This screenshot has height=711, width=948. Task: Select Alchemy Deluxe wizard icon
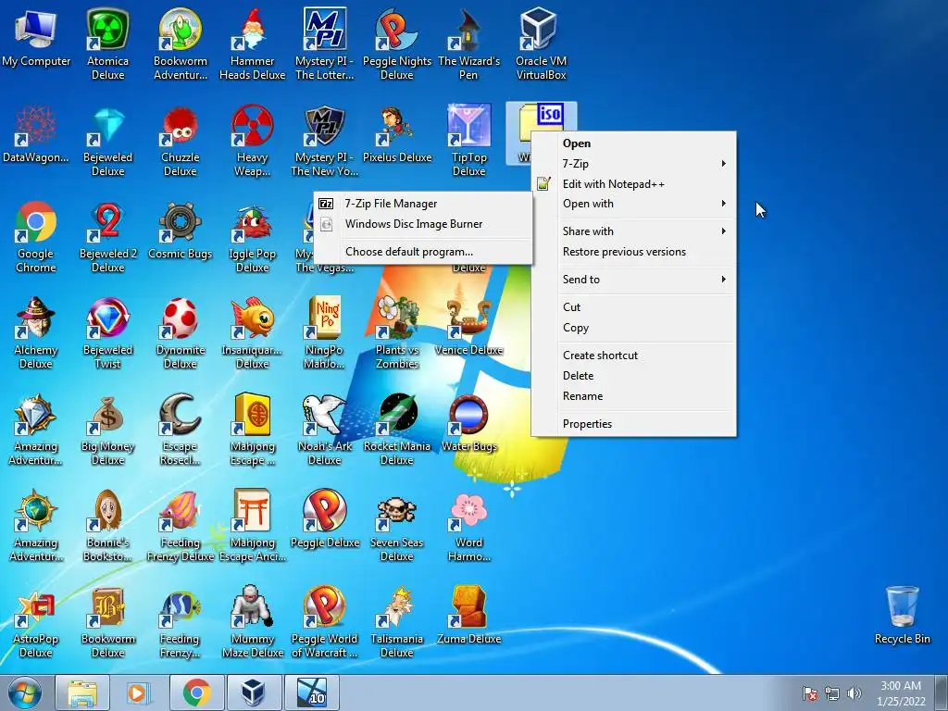pyautogui.click(x=36, y=332)
